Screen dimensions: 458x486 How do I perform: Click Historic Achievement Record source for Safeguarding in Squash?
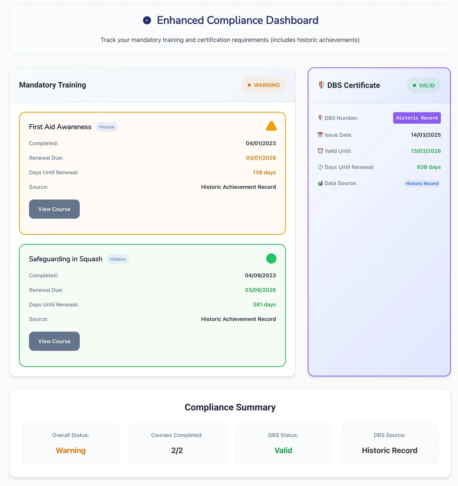(239, 319)
